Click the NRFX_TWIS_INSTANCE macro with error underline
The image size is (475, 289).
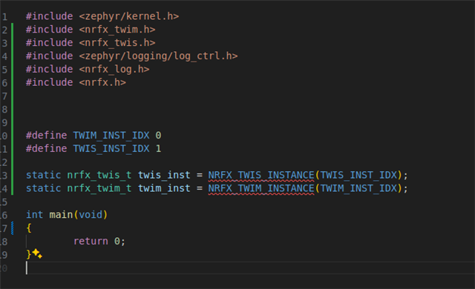coord(261,176)
